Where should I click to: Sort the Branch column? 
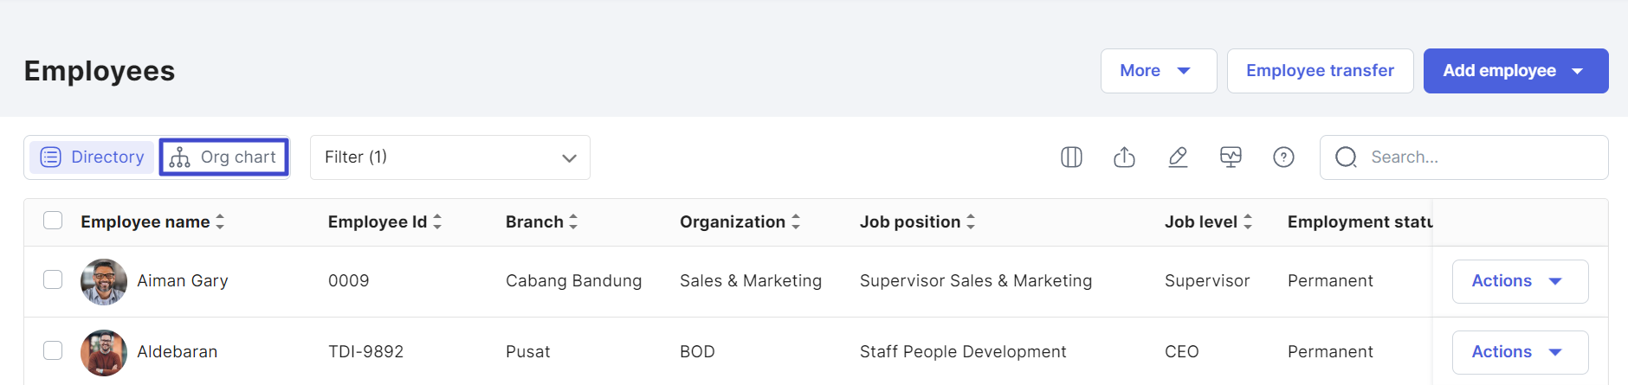coord(573,222)
